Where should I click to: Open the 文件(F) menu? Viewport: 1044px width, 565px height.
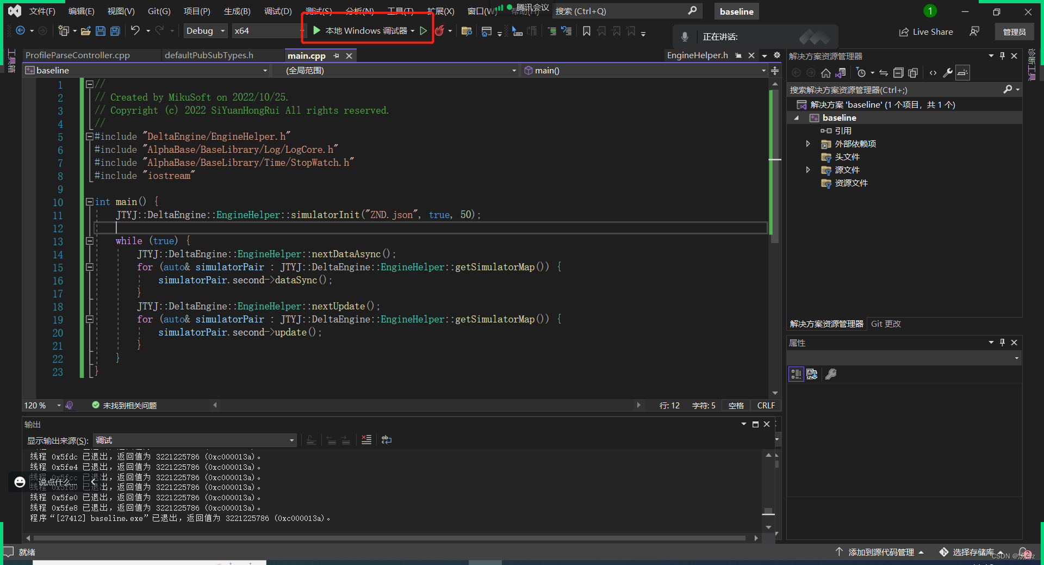(42, 11)
